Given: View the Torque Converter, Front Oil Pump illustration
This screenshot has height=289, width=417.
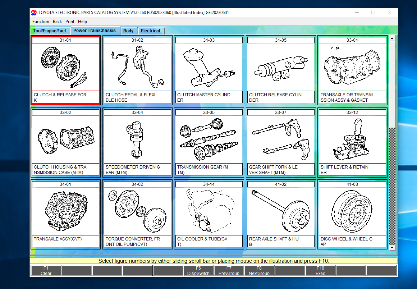Looking at the screenshot, I should (137, 210).
